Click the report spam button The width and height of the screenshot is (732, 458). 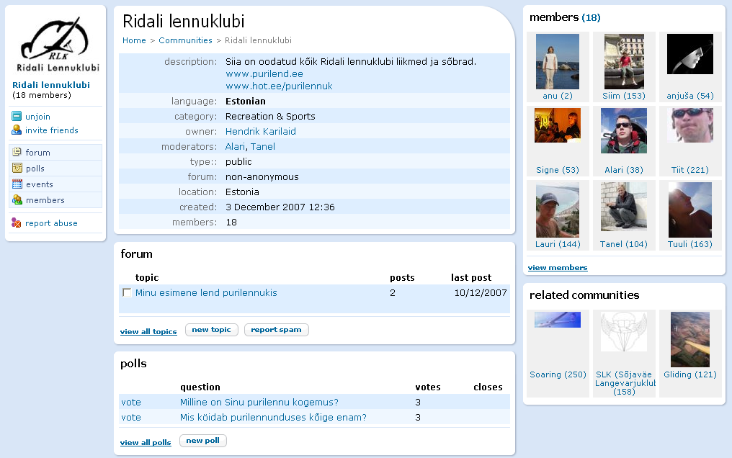[x=277, y=329]
